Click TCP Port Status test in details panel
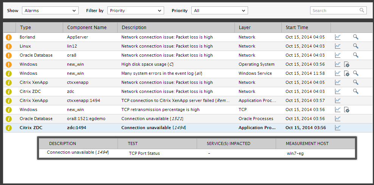This screenshot has width=374, height=185. [x=144, y=153]
